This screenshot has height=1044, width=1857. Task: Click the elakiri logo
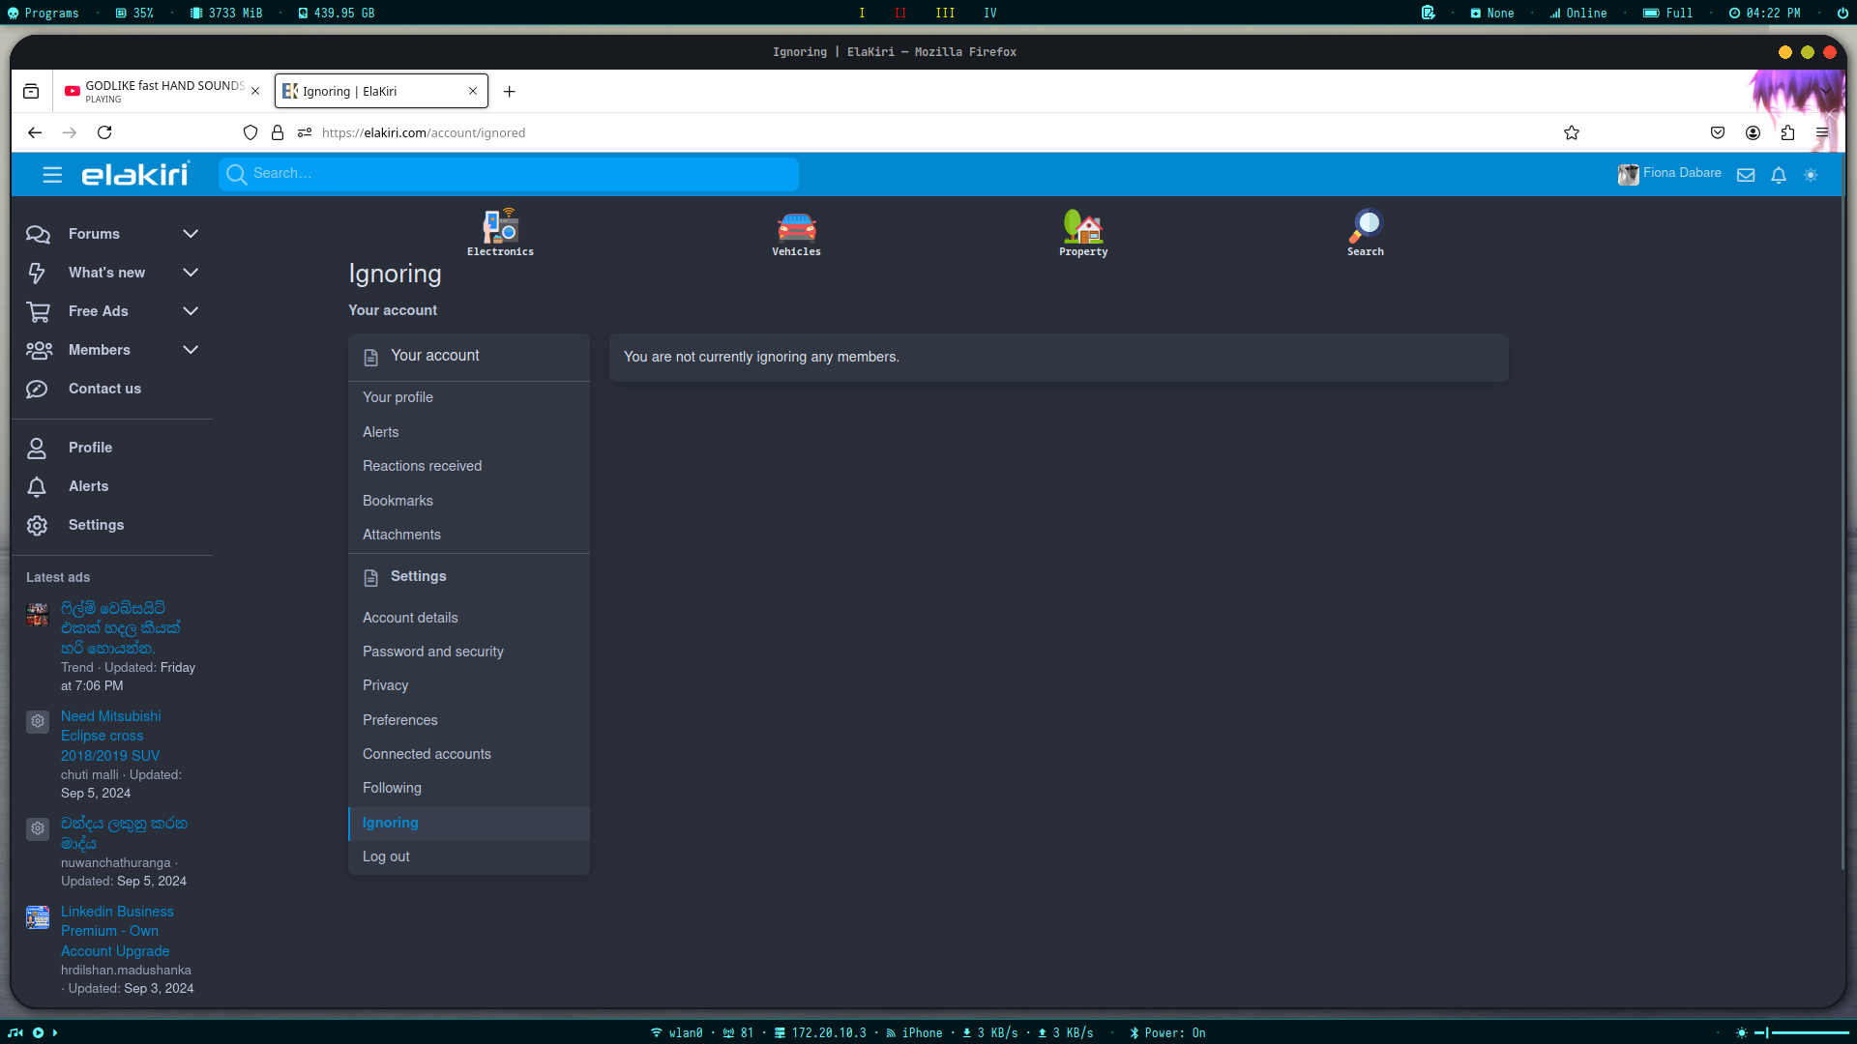coord(135,174)
